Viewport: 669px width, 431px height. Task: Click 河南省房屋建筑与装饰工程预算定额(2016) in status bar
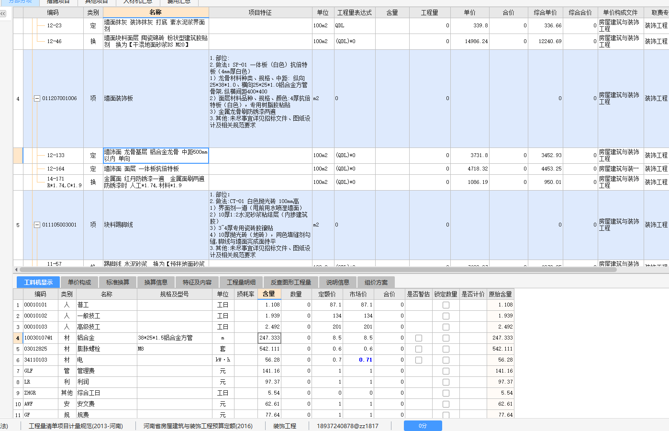point(198,426)
